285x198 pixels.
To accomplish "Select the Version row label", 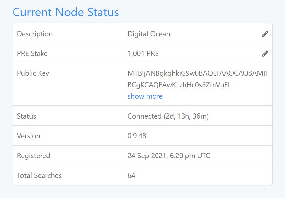I will (29, 136).
